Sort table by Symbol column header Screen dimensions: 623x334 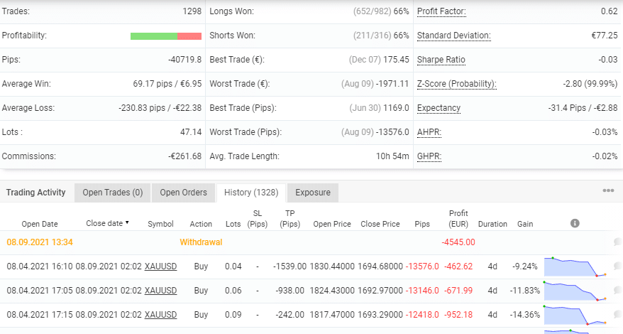click(160, 224)
